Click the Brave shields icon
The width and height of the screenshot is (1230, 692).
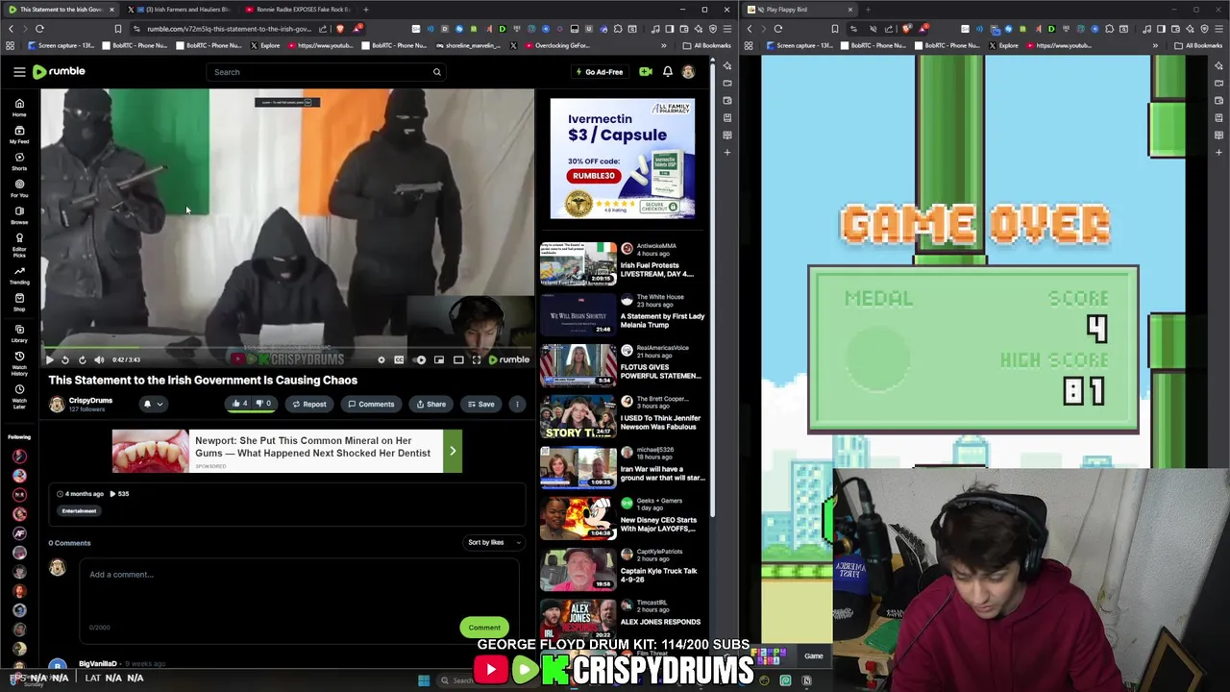click(339, 29)
